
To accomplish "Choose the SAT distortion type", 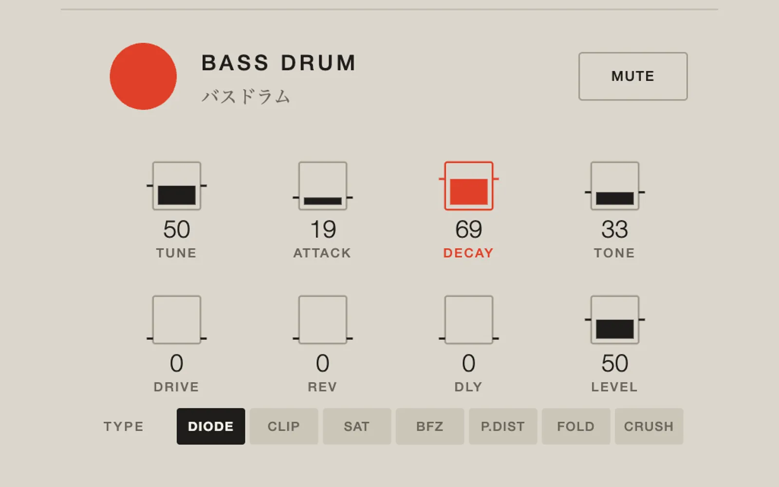I will tap(357, 426).
